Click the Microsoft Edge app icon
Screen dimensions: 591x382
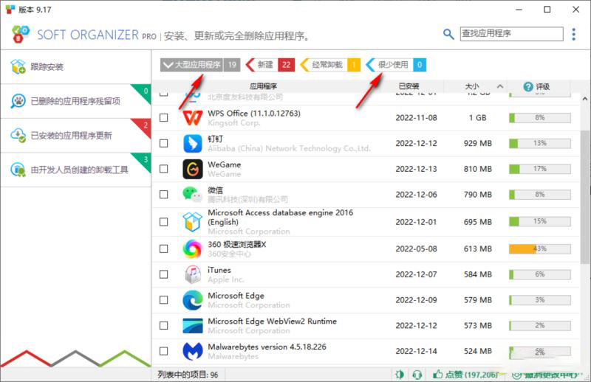(193, 300)
